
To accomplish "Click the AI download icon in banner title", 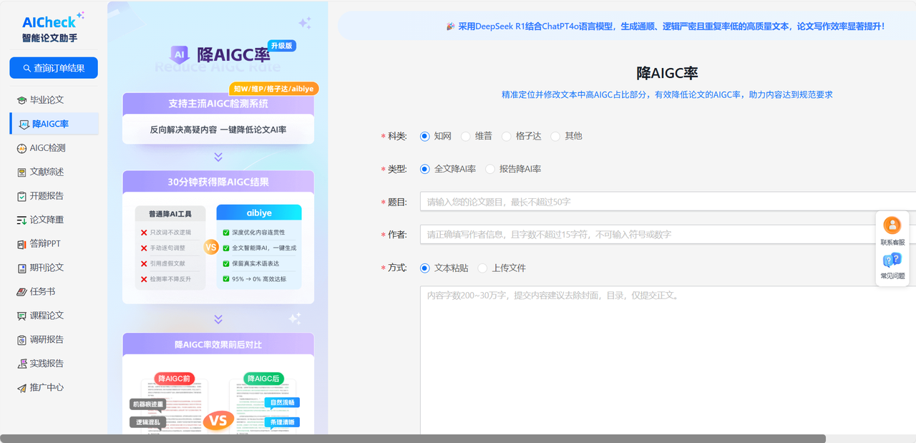I will pyautogui.click(x=180, y=54).
